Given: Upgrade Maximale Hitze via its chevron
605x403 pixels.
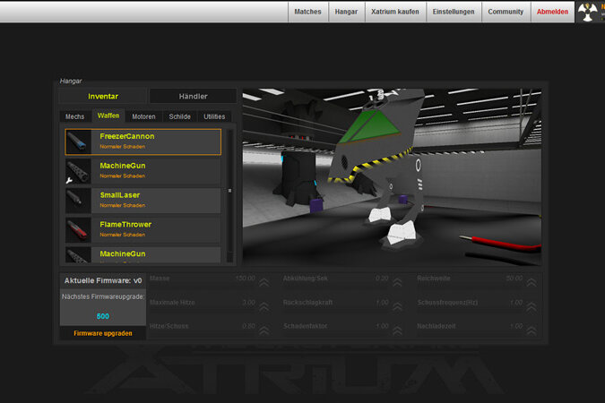Looking at the screenshot, I should click(264, 306).
